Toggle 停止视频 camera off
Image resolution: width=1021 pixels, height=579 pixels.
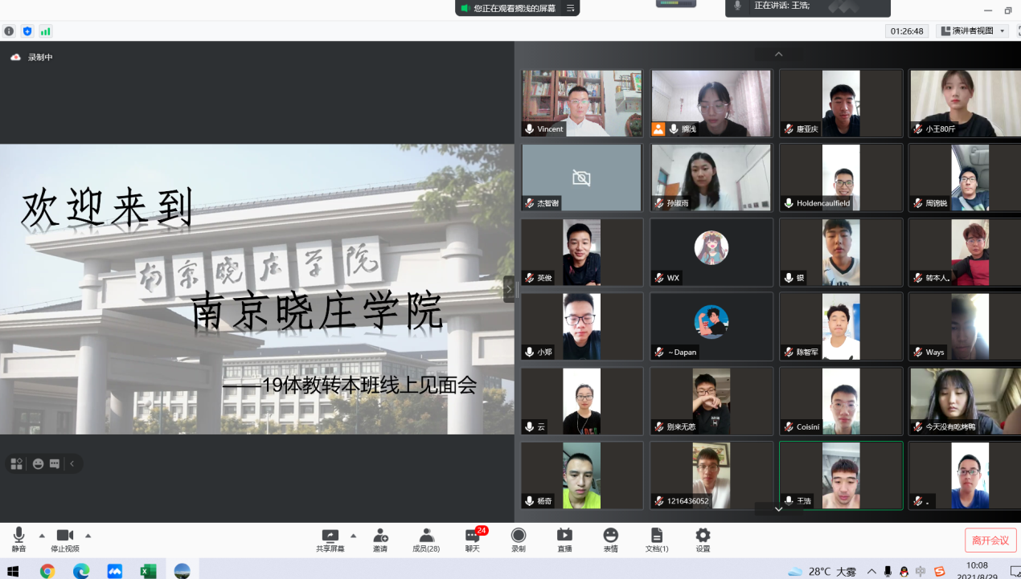[65, 536]
